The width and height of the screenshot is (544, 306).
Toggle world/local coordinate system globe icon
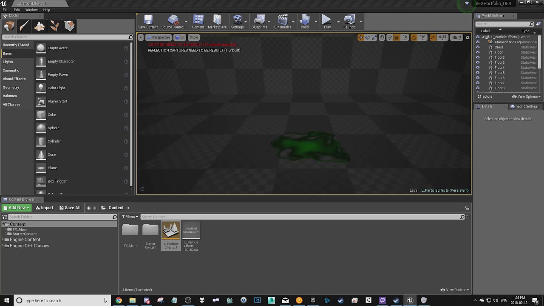click(x=382, y=37)
